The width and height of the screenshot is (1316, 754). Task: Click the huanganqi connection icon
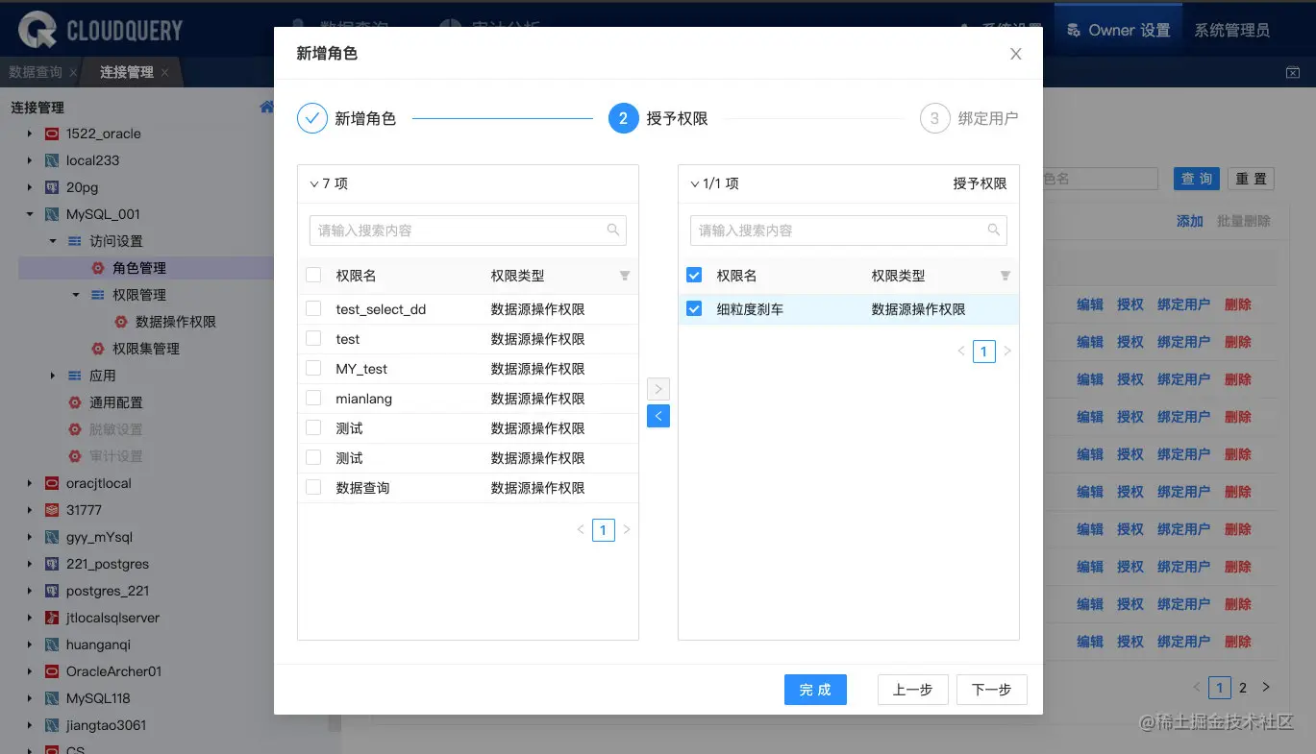[52, 645]
